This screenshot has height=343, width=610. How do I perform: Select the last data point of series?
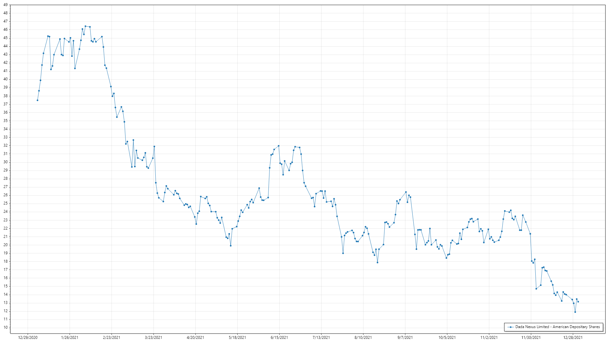pos(578,302)
